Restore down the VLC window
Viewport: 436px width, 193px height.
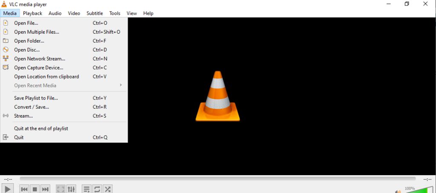(x=407, y=4)
